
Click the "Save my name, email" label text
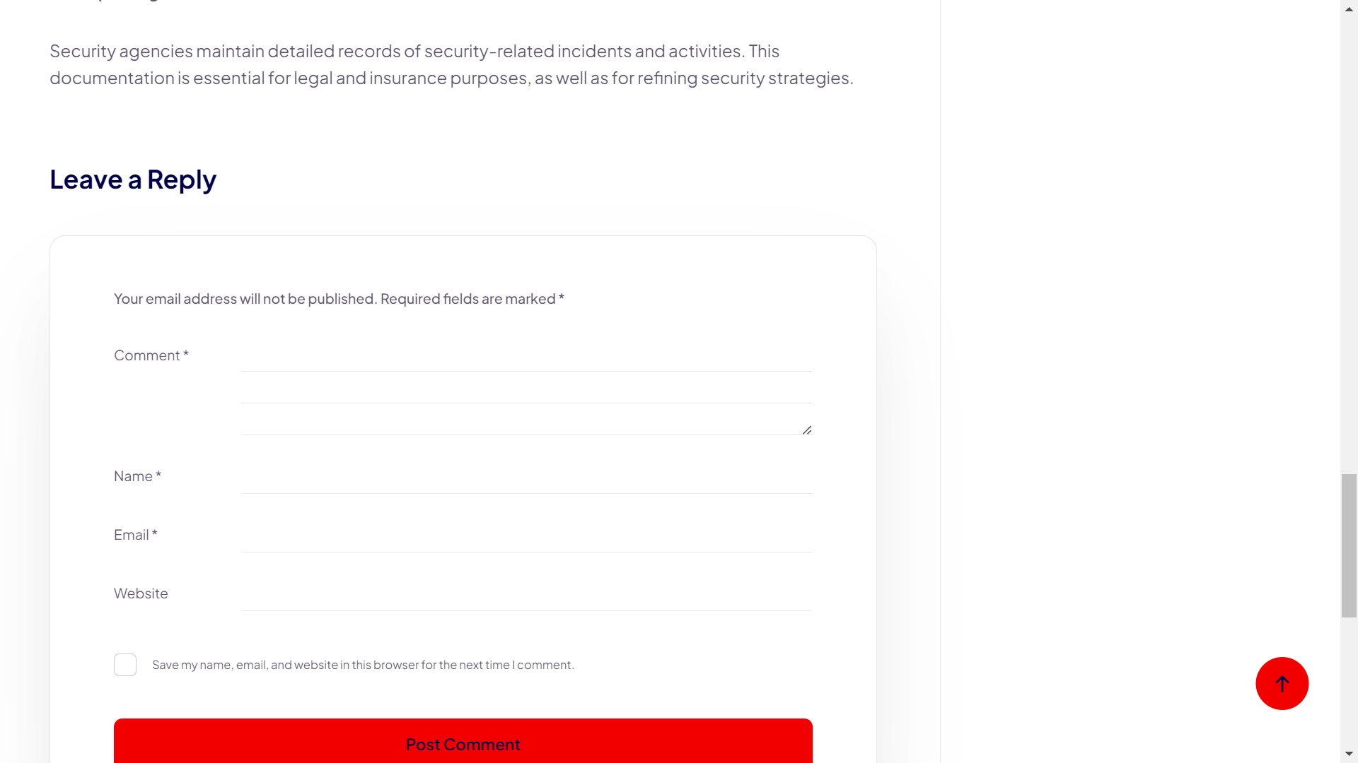tap(363, 665)
